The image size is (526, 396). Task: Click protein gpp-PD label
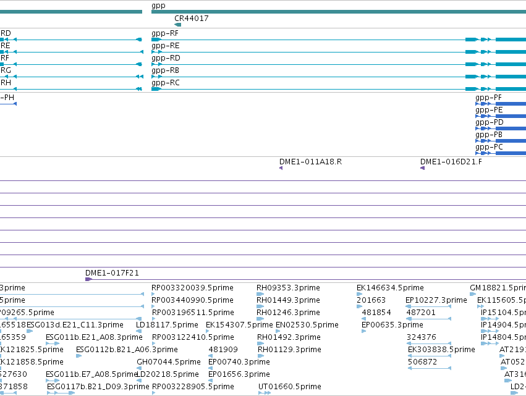[x=489, y=122]
